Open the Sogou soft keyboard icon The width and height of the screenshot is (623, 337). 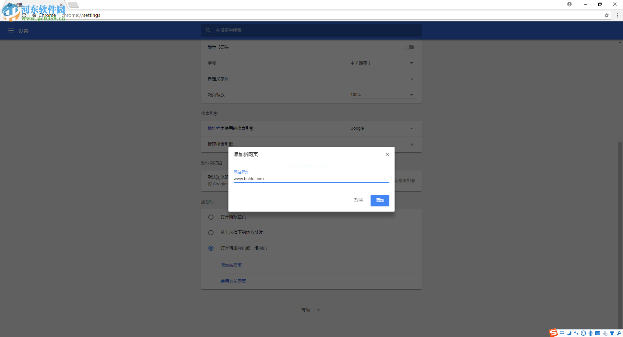coord(598,333)
